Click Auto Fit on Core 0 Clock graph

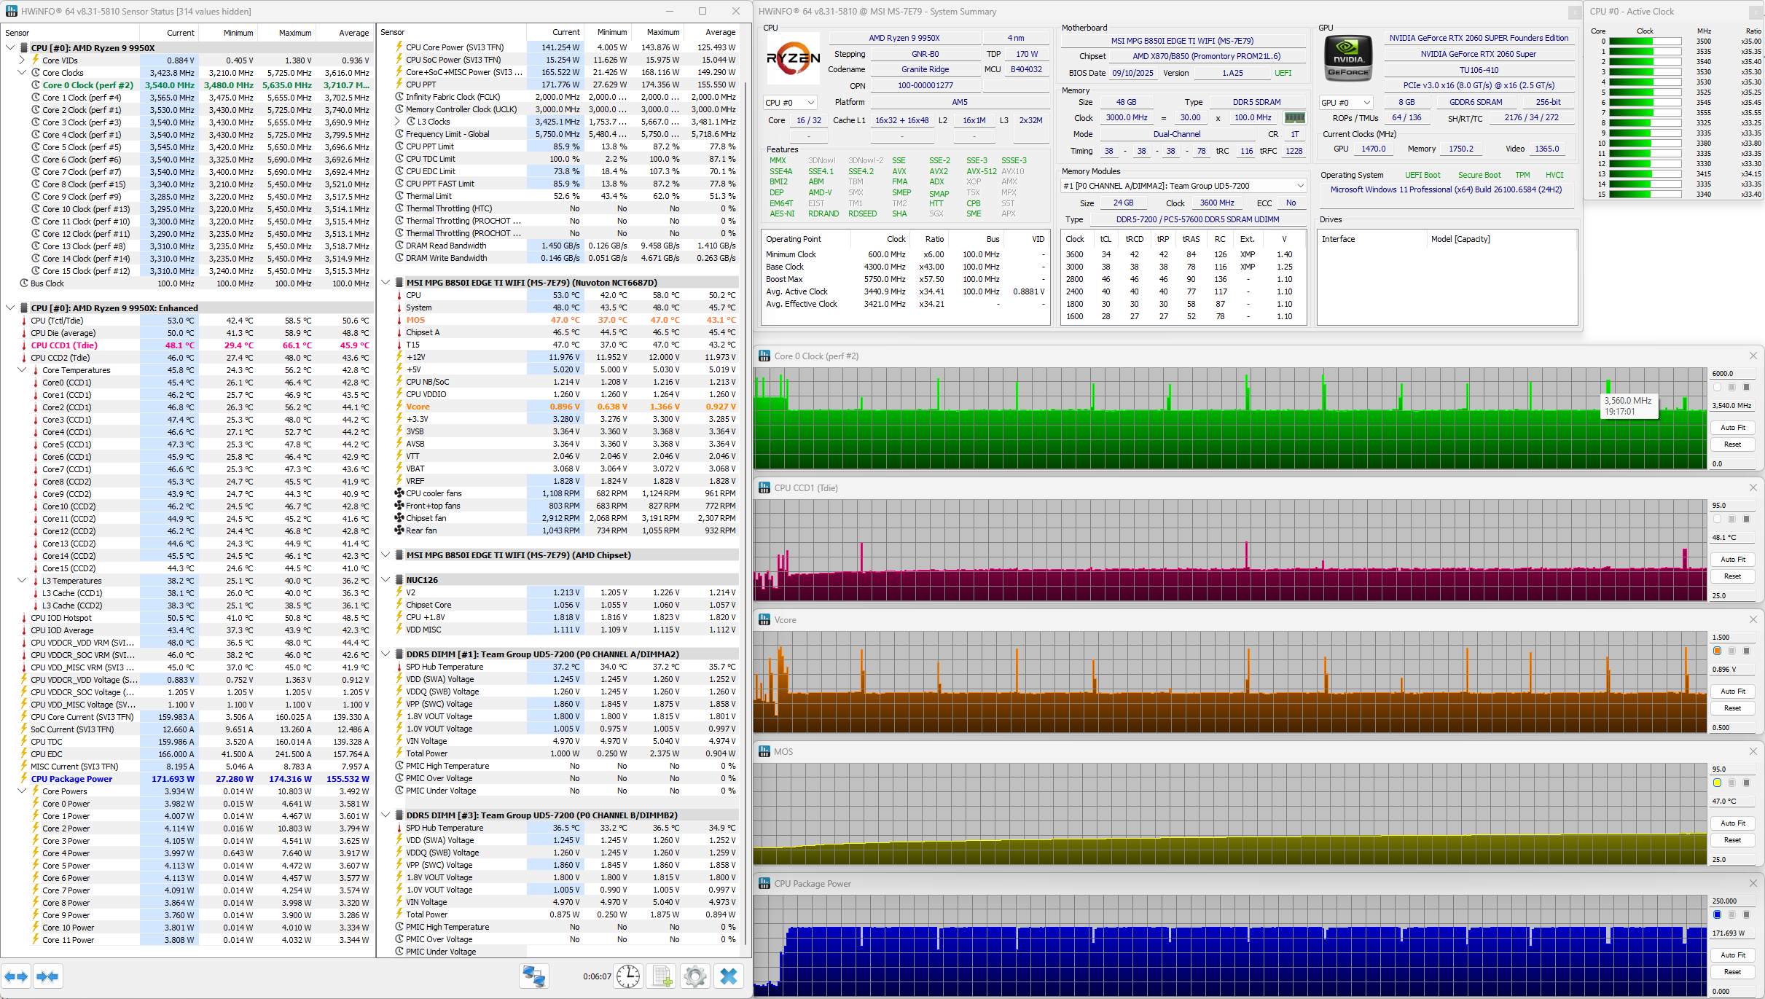(x=1732, y=428)
